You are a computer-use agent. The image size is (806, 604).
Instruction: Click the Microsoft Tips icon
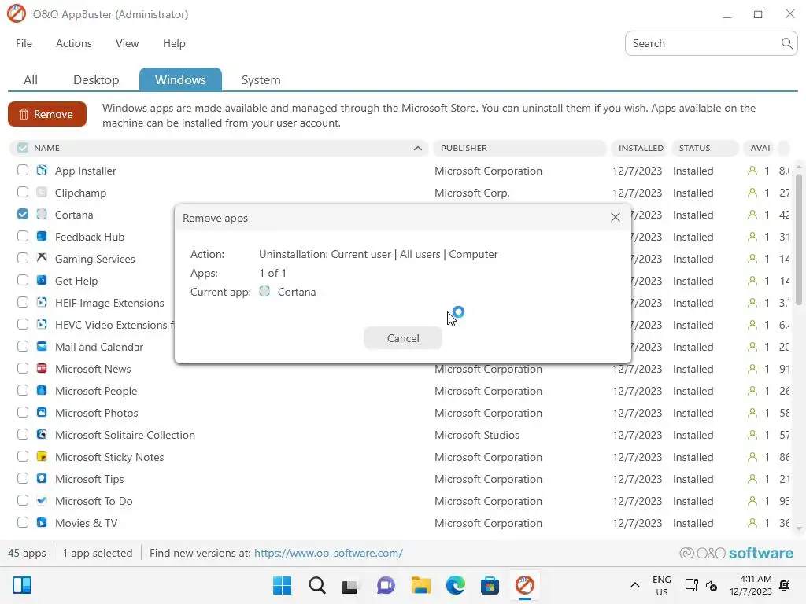[42, 479]
